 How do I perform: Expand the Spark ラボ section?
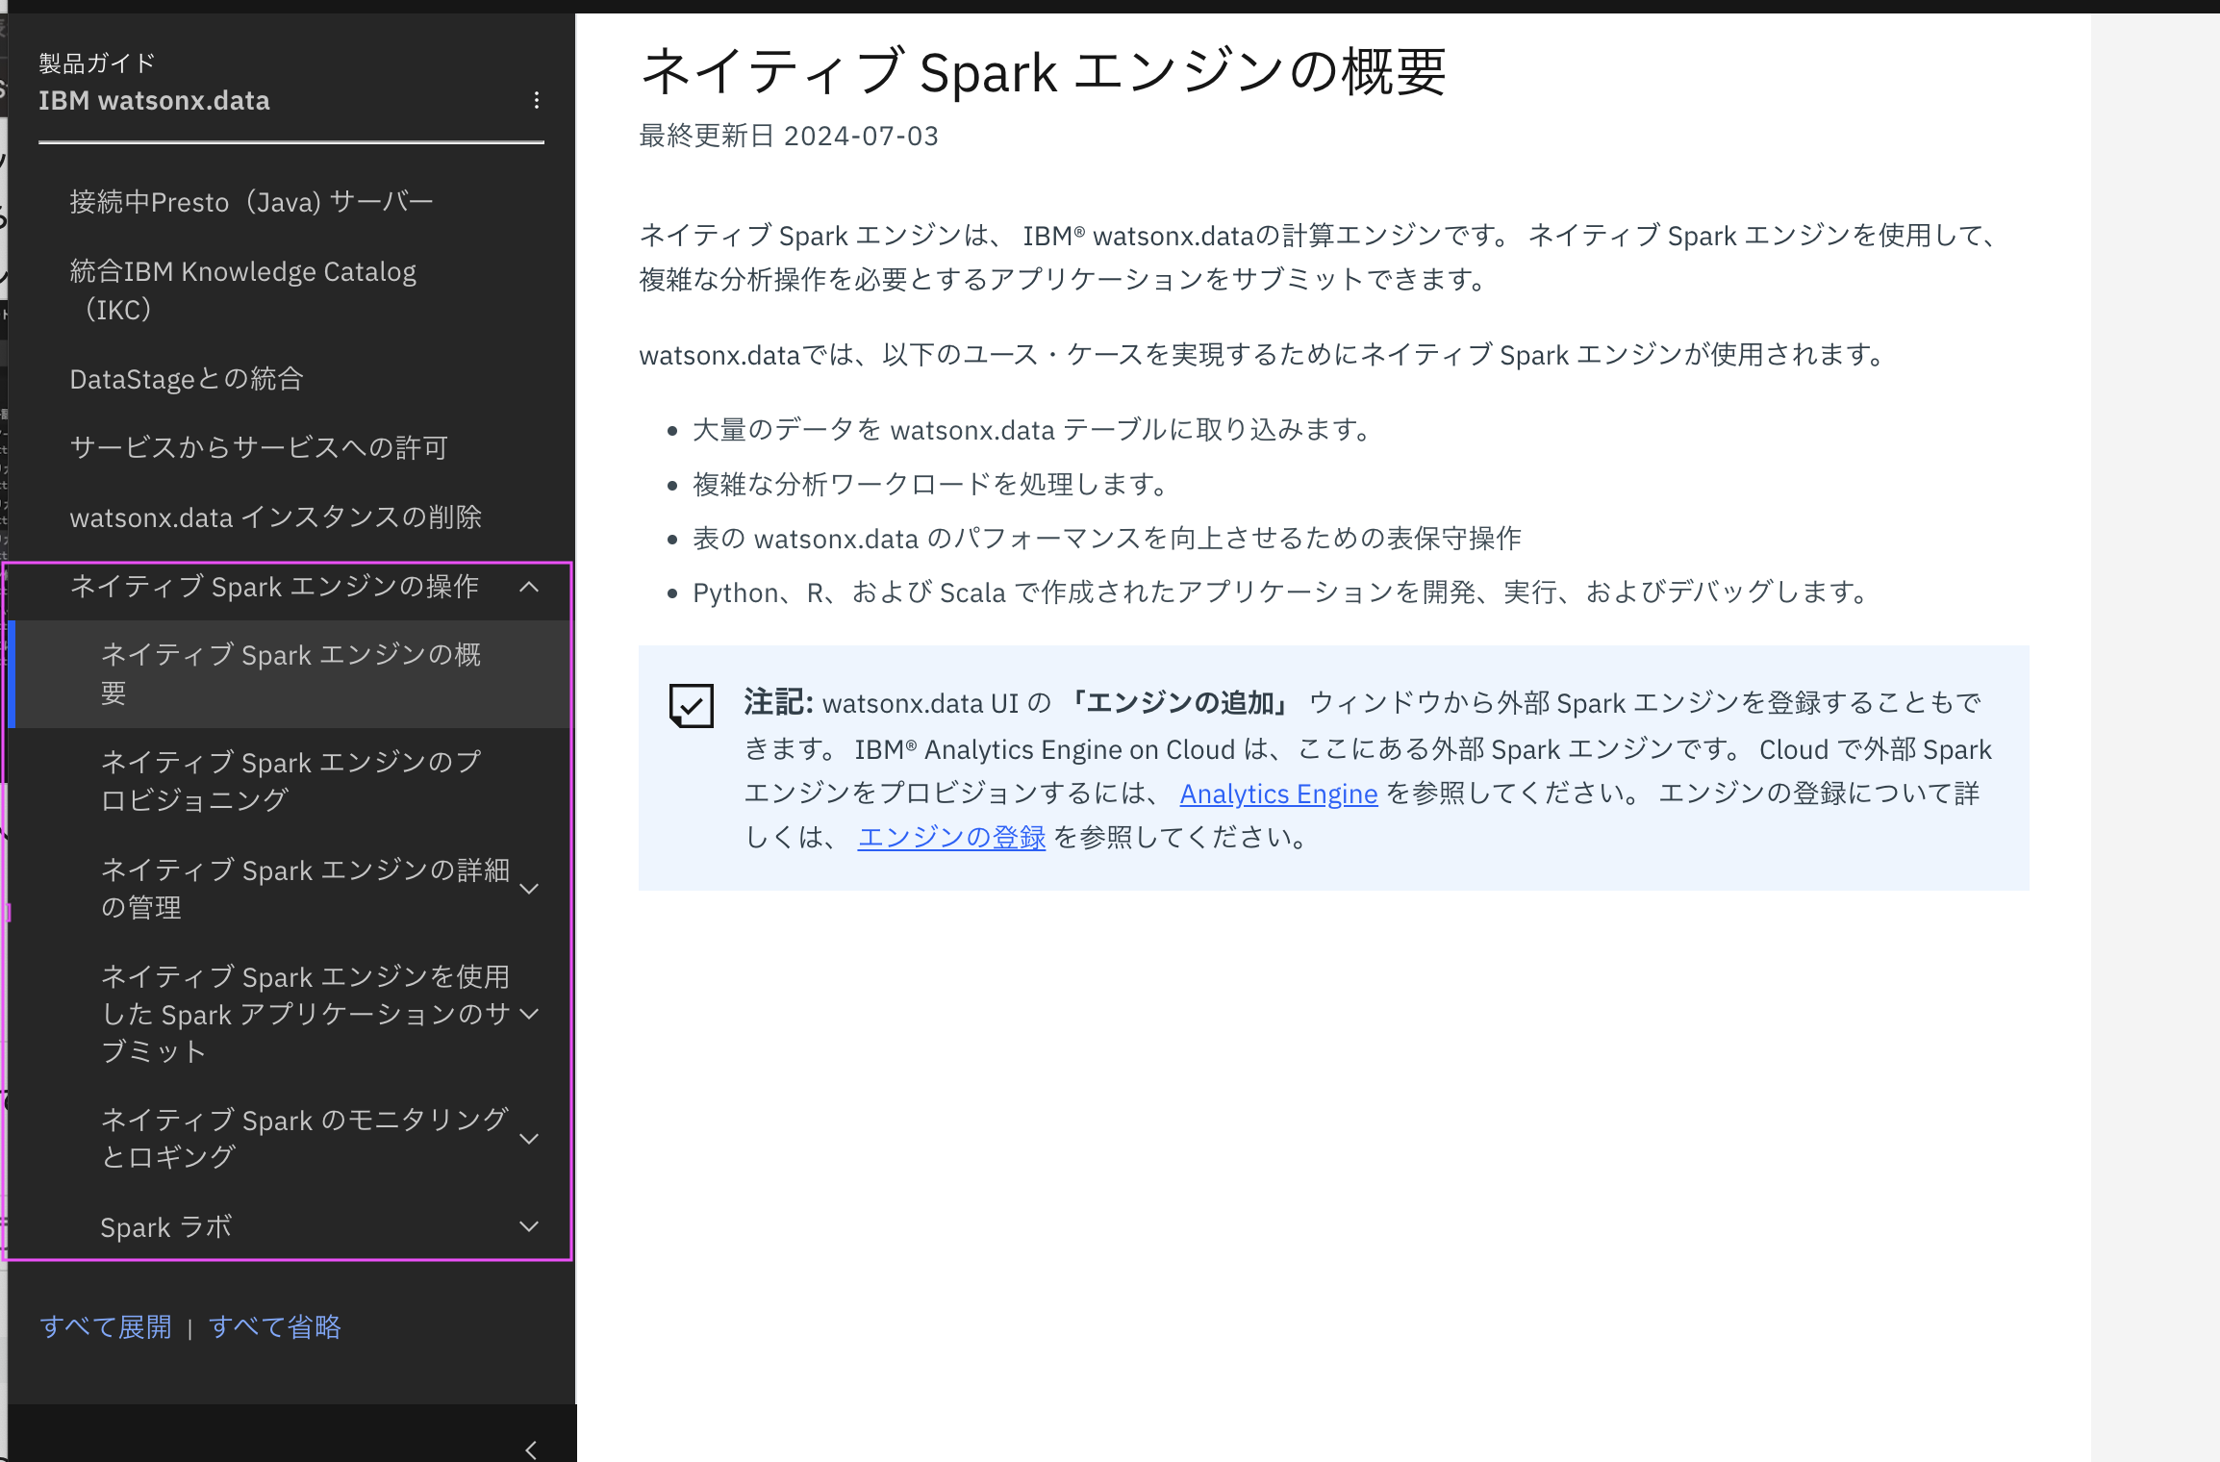[529, 1226]
